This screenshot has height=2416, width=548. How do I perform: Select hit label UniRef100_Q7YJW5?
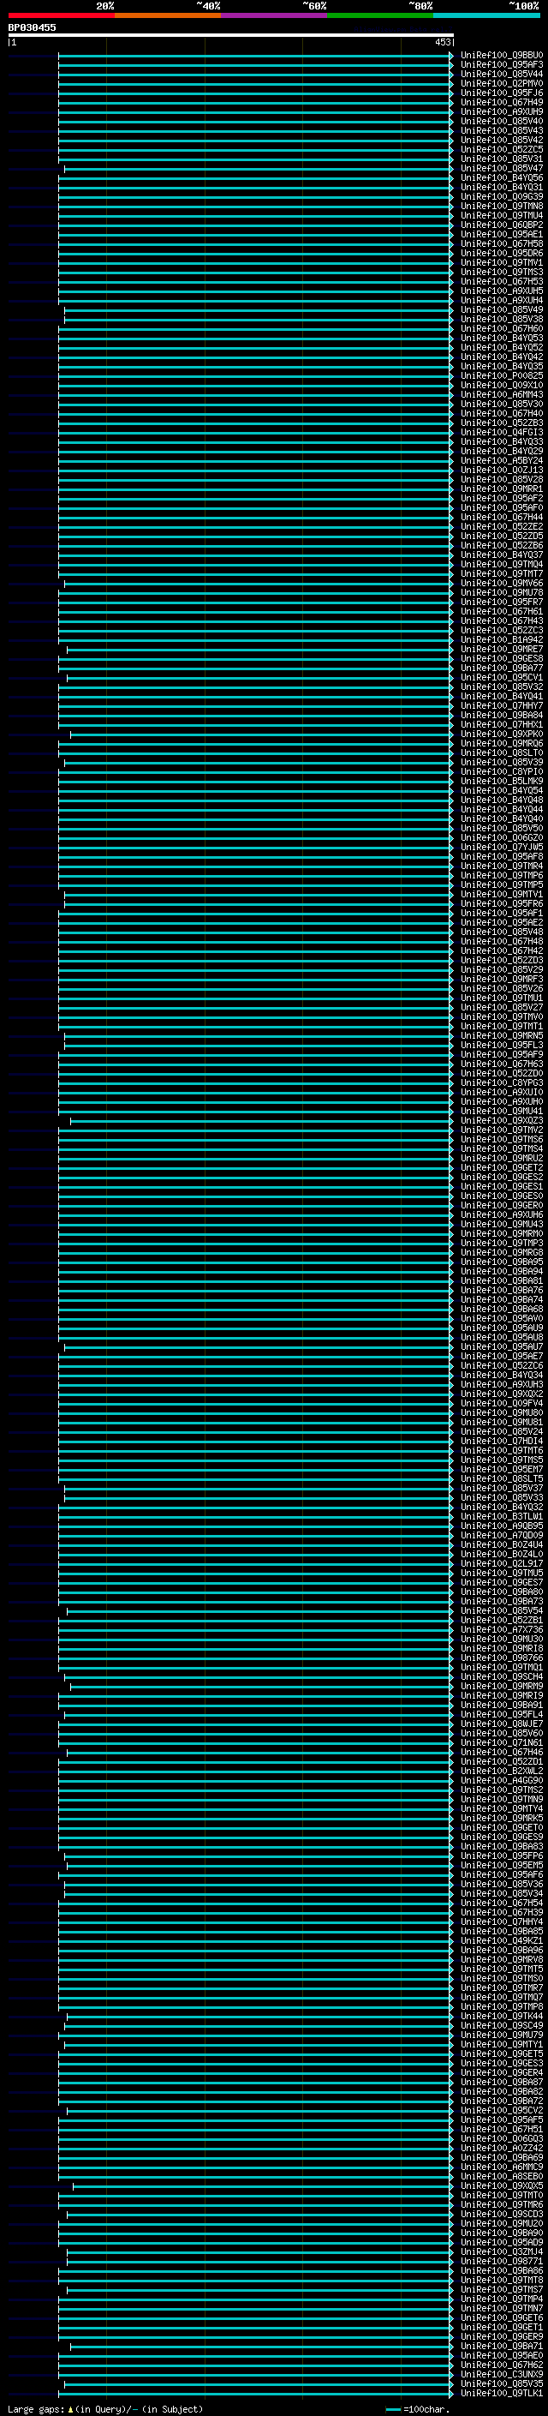click(x=502, y=847)
